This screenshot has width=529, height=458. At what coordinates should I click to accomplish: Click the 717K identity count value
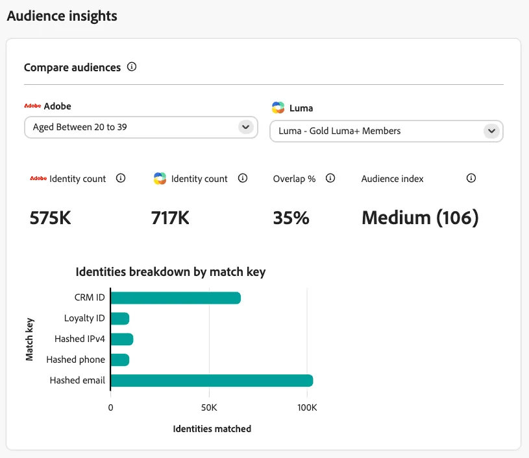tap(170, 218)
